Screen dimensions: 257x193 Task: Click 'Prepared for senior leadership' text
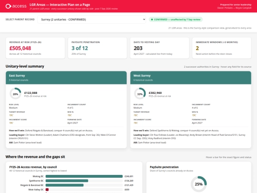coord(236,5)
